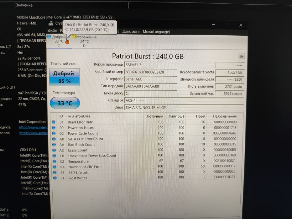
Task: Click status dot of Erase Count row
Action: 54,150
